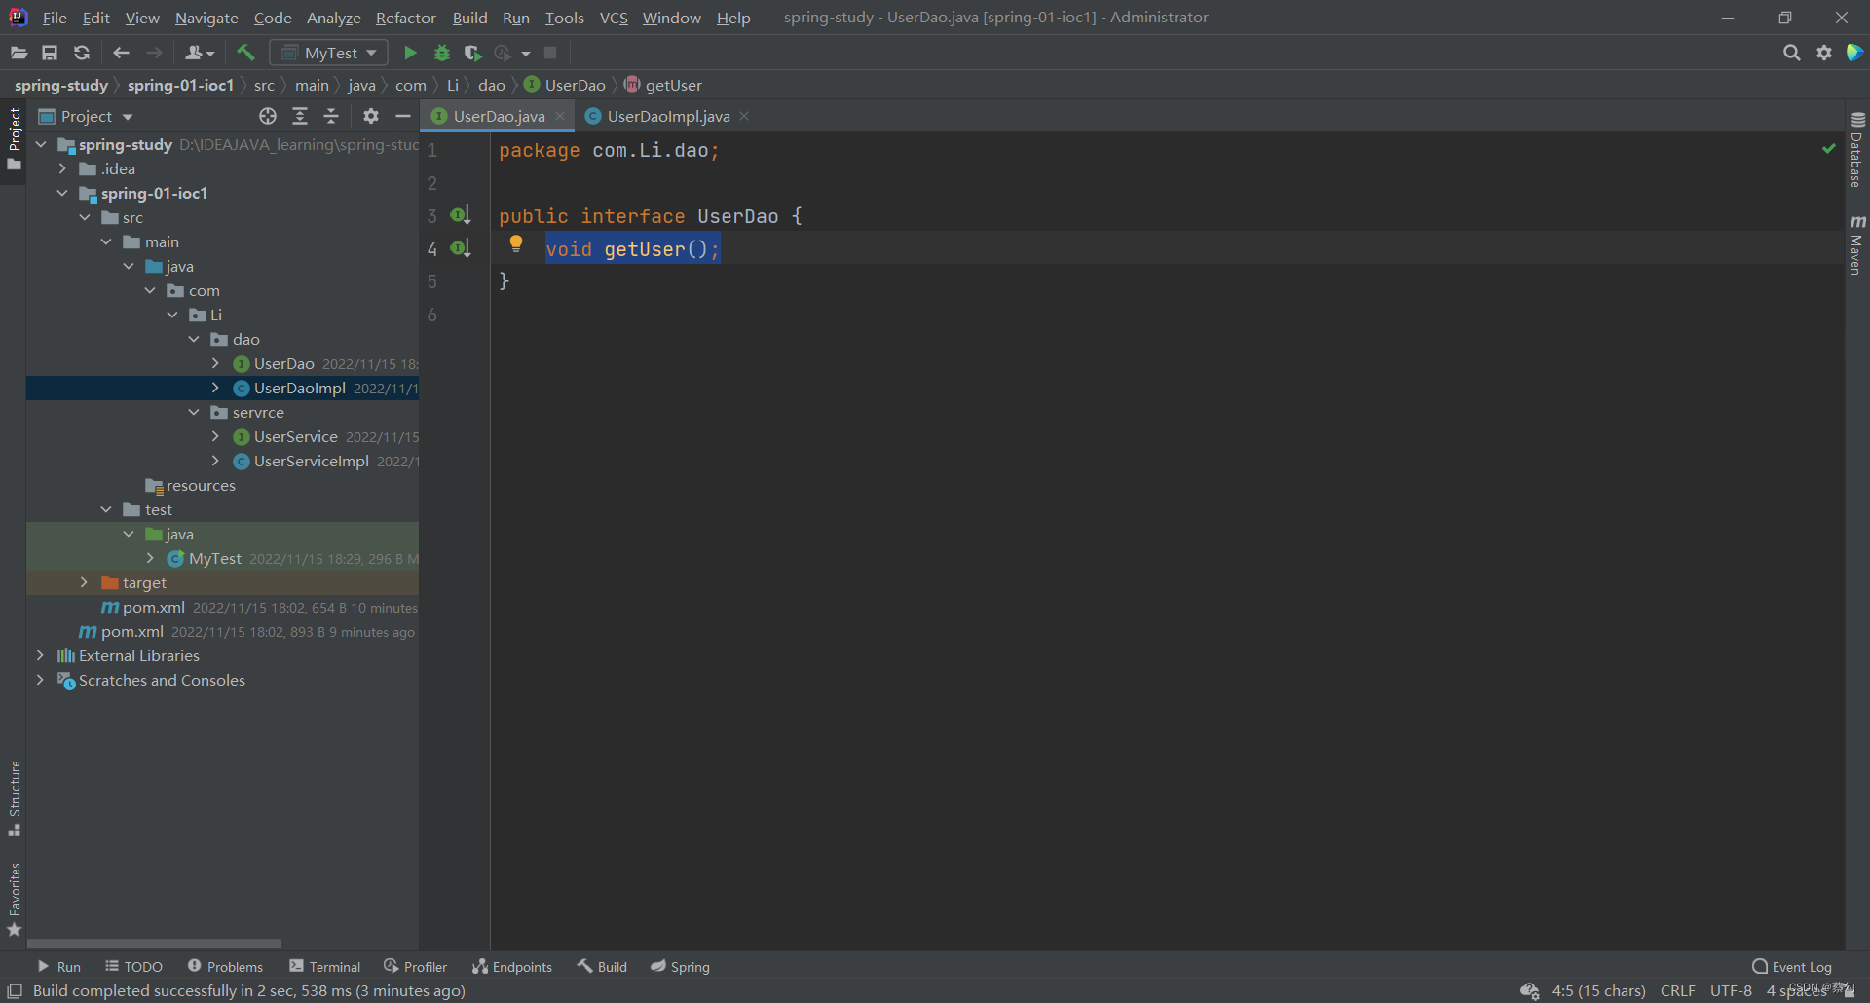This screenshot has height=1003, width=1870.
Task: Click the yellow light bulb intention icon
Action: [x=516, y=244]
